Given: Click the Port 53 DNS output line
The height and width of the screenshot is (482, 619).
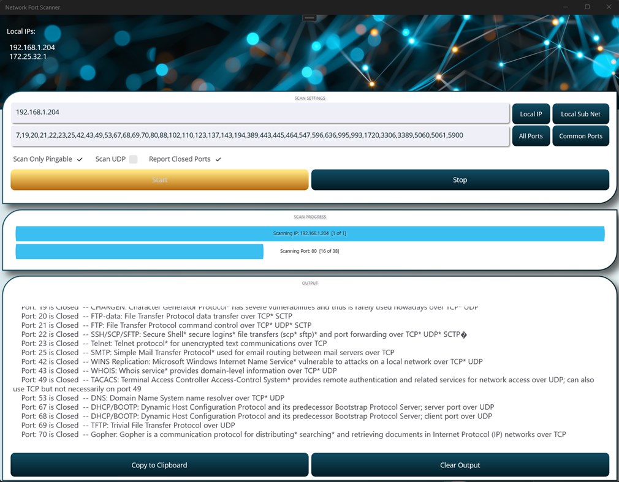Looking at the screenshot, I should click(x=184, y=397).
